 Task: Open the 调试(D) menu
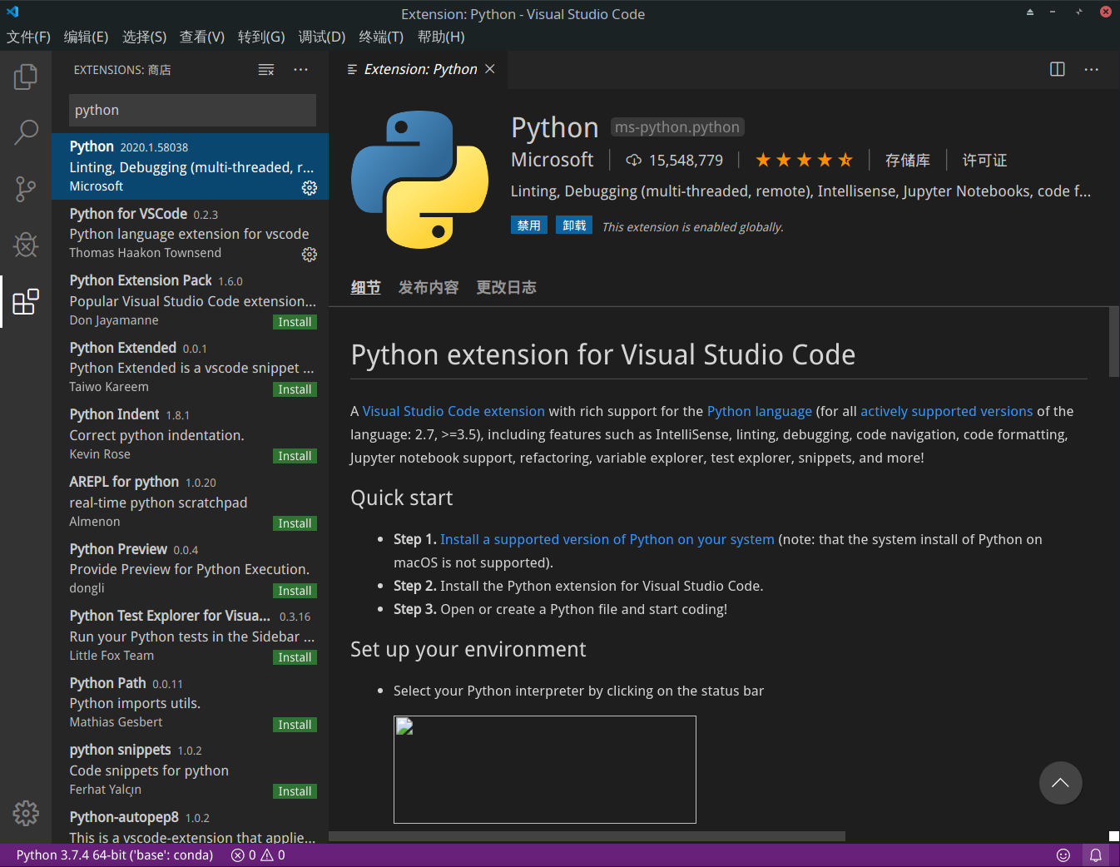[322, 37]
